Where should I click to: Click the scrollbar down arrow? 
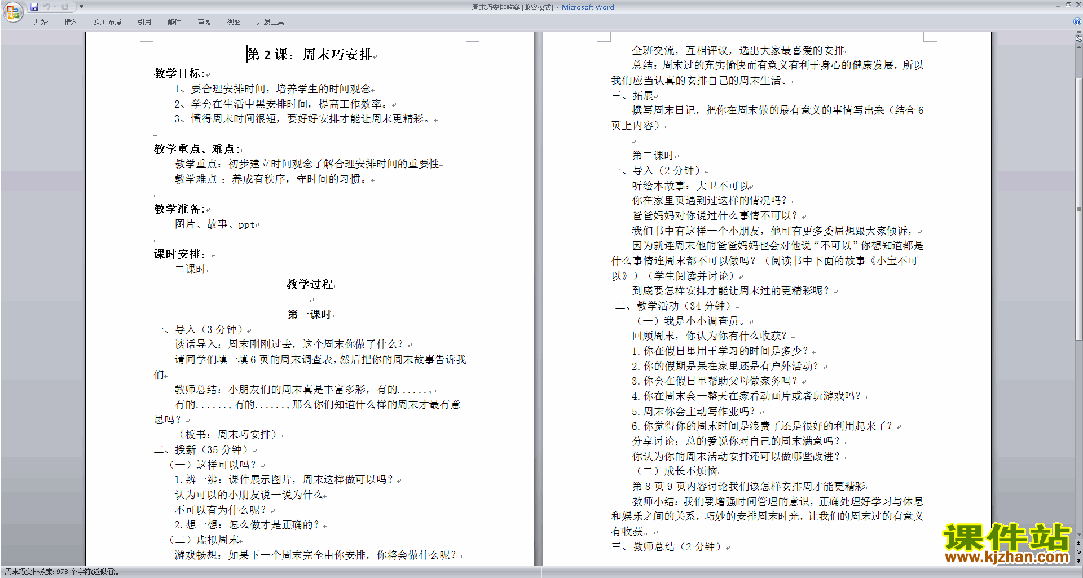[1078, 534]
